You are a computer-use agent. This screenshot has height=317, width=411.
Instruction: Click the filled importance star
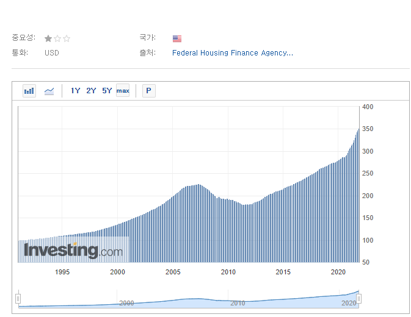[x=48, y=38]
